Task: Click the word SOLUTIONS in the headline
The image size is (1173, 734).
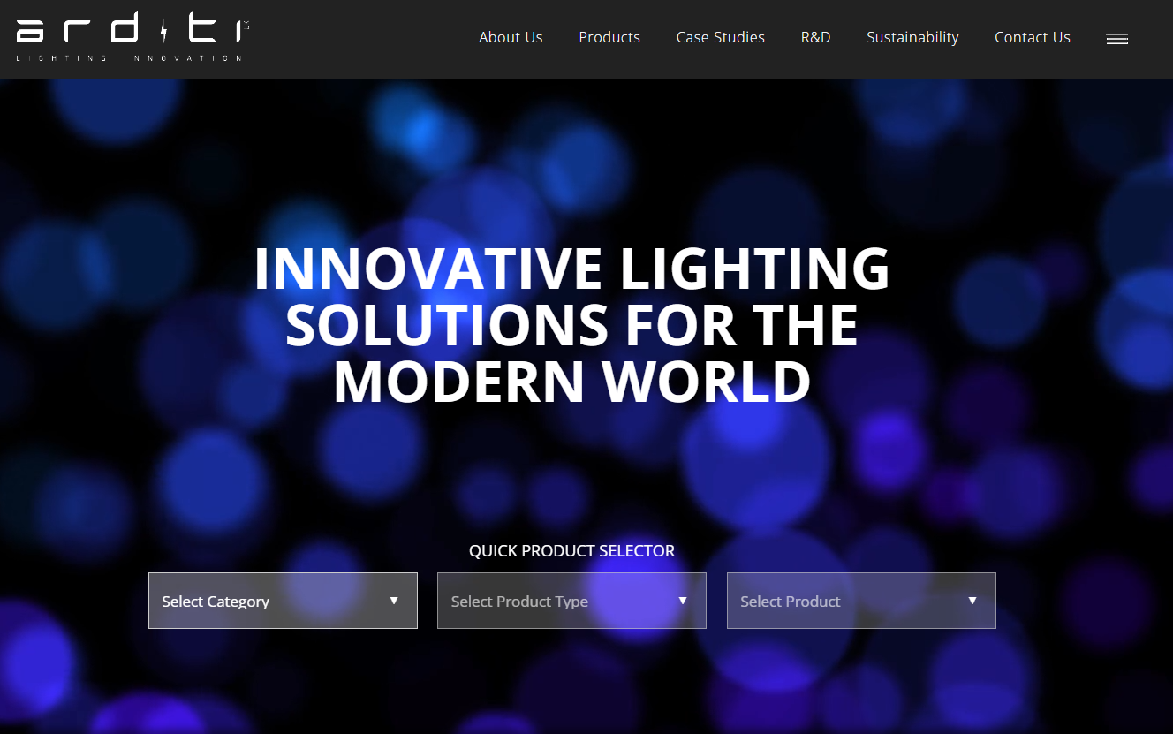Action: coord(447,325)
